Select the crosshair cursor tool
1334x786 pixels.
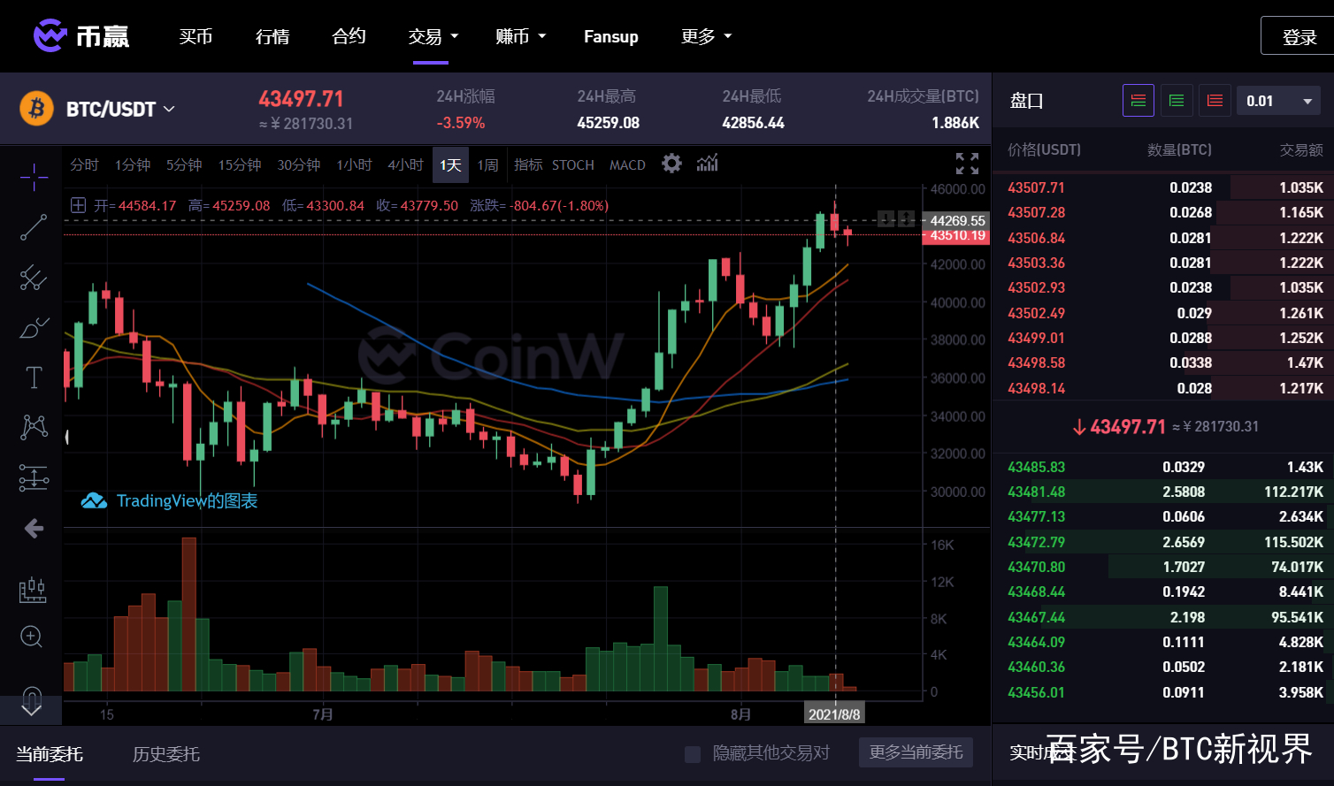(34, 177)
